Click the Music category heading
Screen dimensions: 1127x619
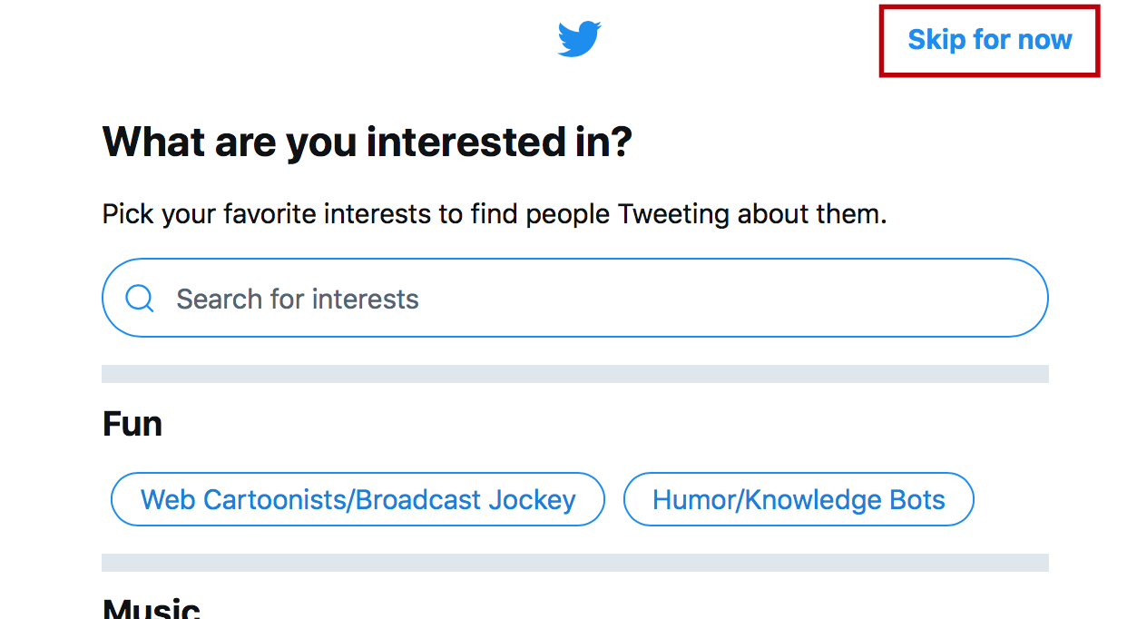pyautogui.click(x=152, y=608)
